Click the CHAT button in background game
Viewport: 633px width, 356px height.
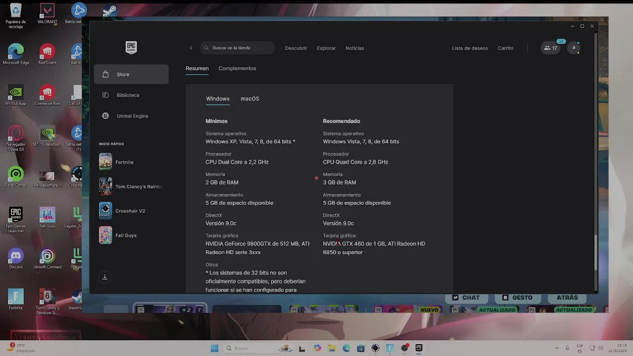(466, 298)
